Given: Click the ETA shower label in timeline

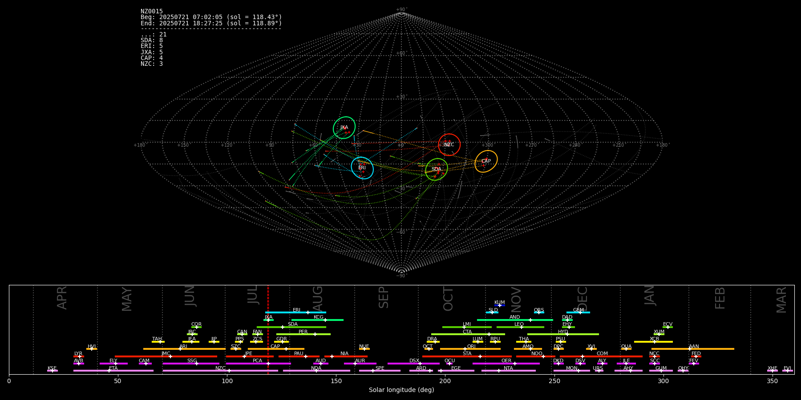Looking at the screenshot, I should pos(113,368).
